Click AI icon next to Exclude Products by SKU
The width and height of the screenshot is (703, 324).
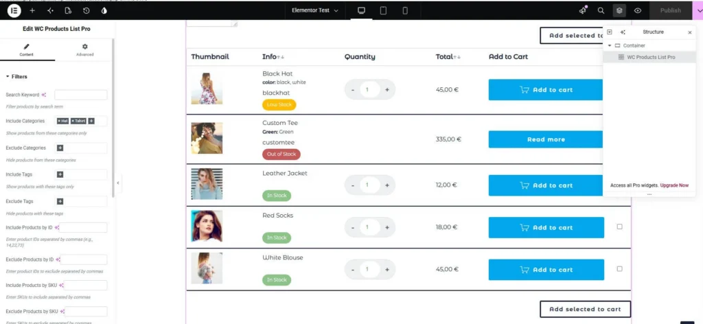62,311
